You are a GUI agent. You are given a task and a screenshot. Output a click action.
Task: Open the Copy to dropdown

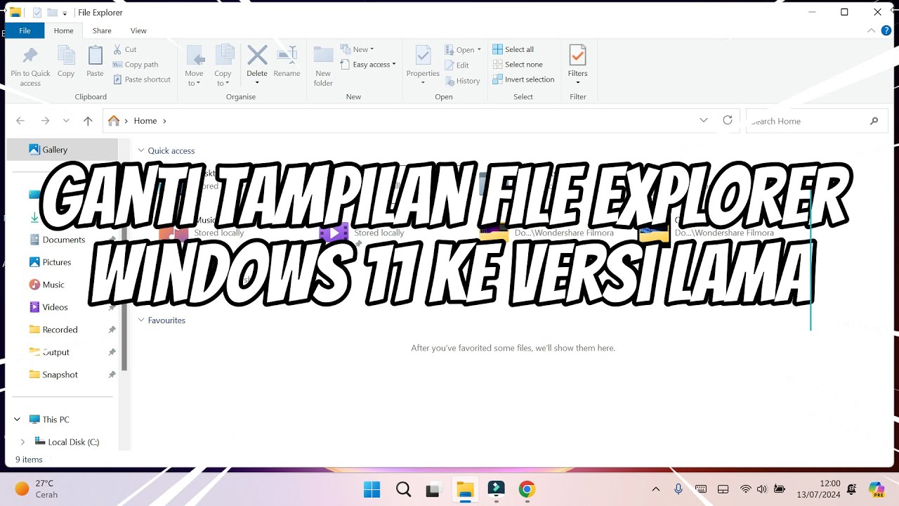pyautogui.click(x=223, y=66)
